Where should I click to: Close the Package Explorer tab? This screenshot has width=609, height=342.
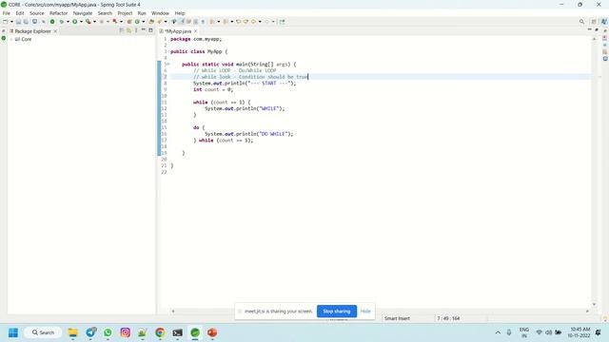55,31
